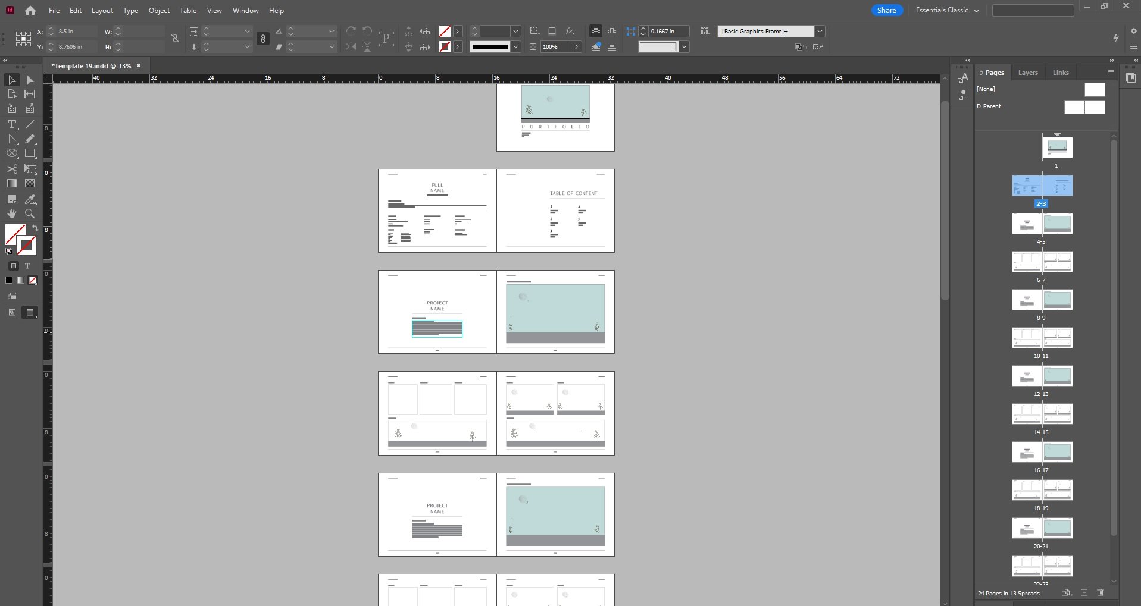Select the reference point locator grid

[23, 39]
